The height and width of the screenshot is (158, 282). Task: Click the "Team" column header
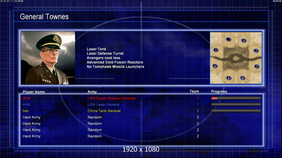click(194, 91)
